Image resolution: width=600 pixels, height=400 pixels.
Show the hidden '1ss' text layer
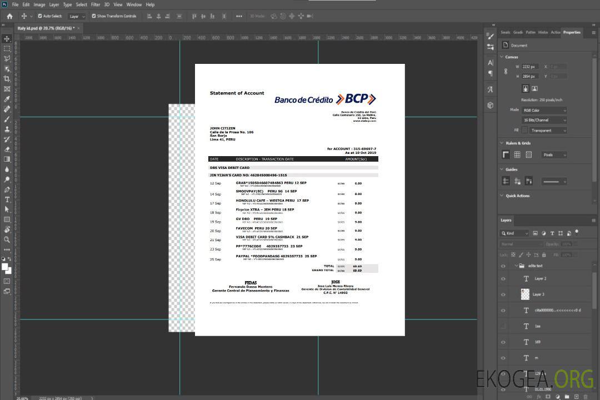503,327
